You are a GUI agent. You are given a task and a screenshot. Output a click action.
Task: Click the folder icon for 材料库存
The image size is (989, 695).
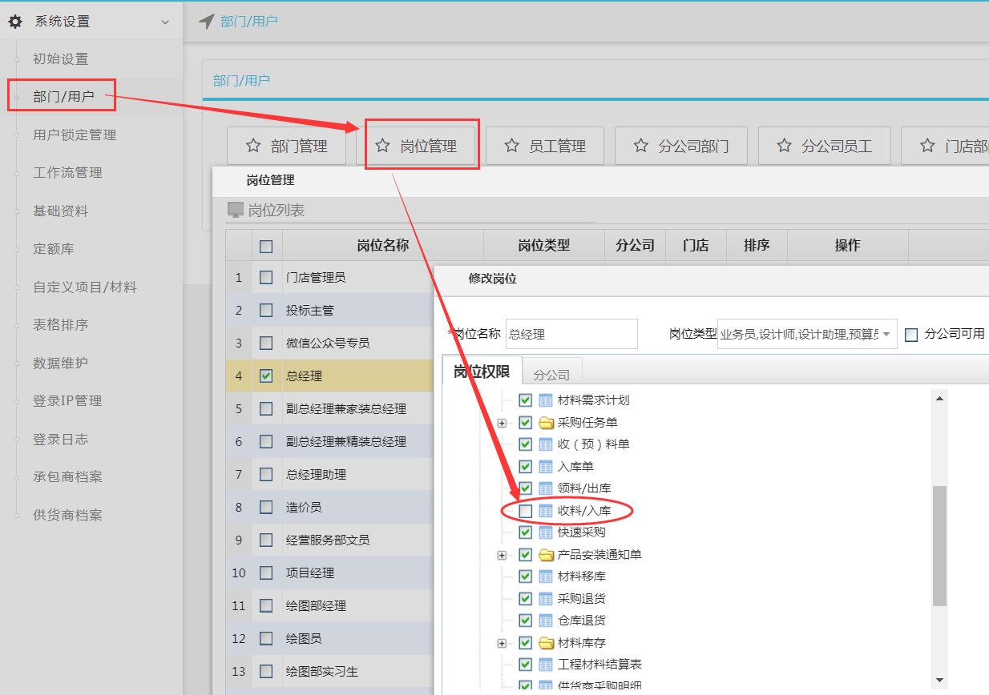point(547,643)
